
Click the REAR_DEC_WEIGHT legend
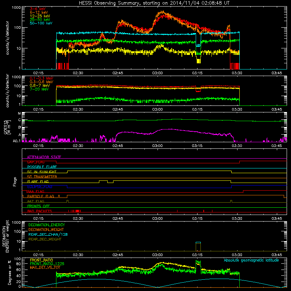(45, 239)
